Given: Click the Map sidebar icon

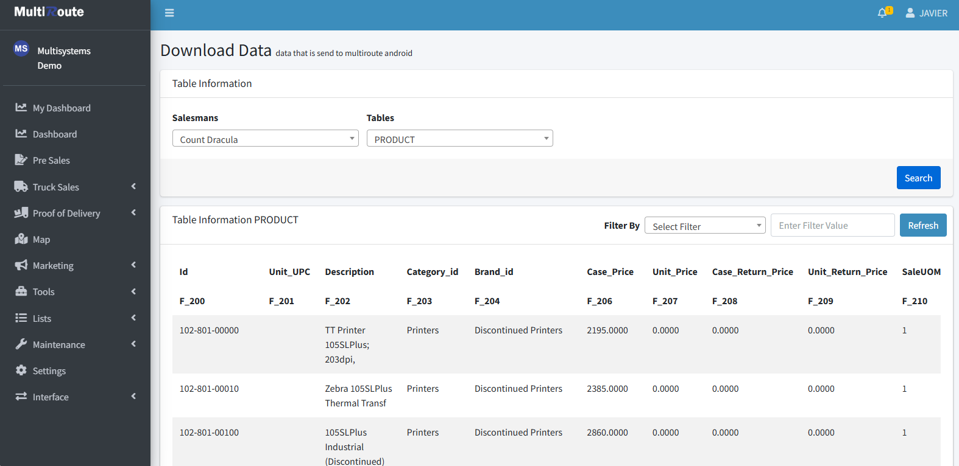Looking at the screenshot, I should click(x=21, y=239).
